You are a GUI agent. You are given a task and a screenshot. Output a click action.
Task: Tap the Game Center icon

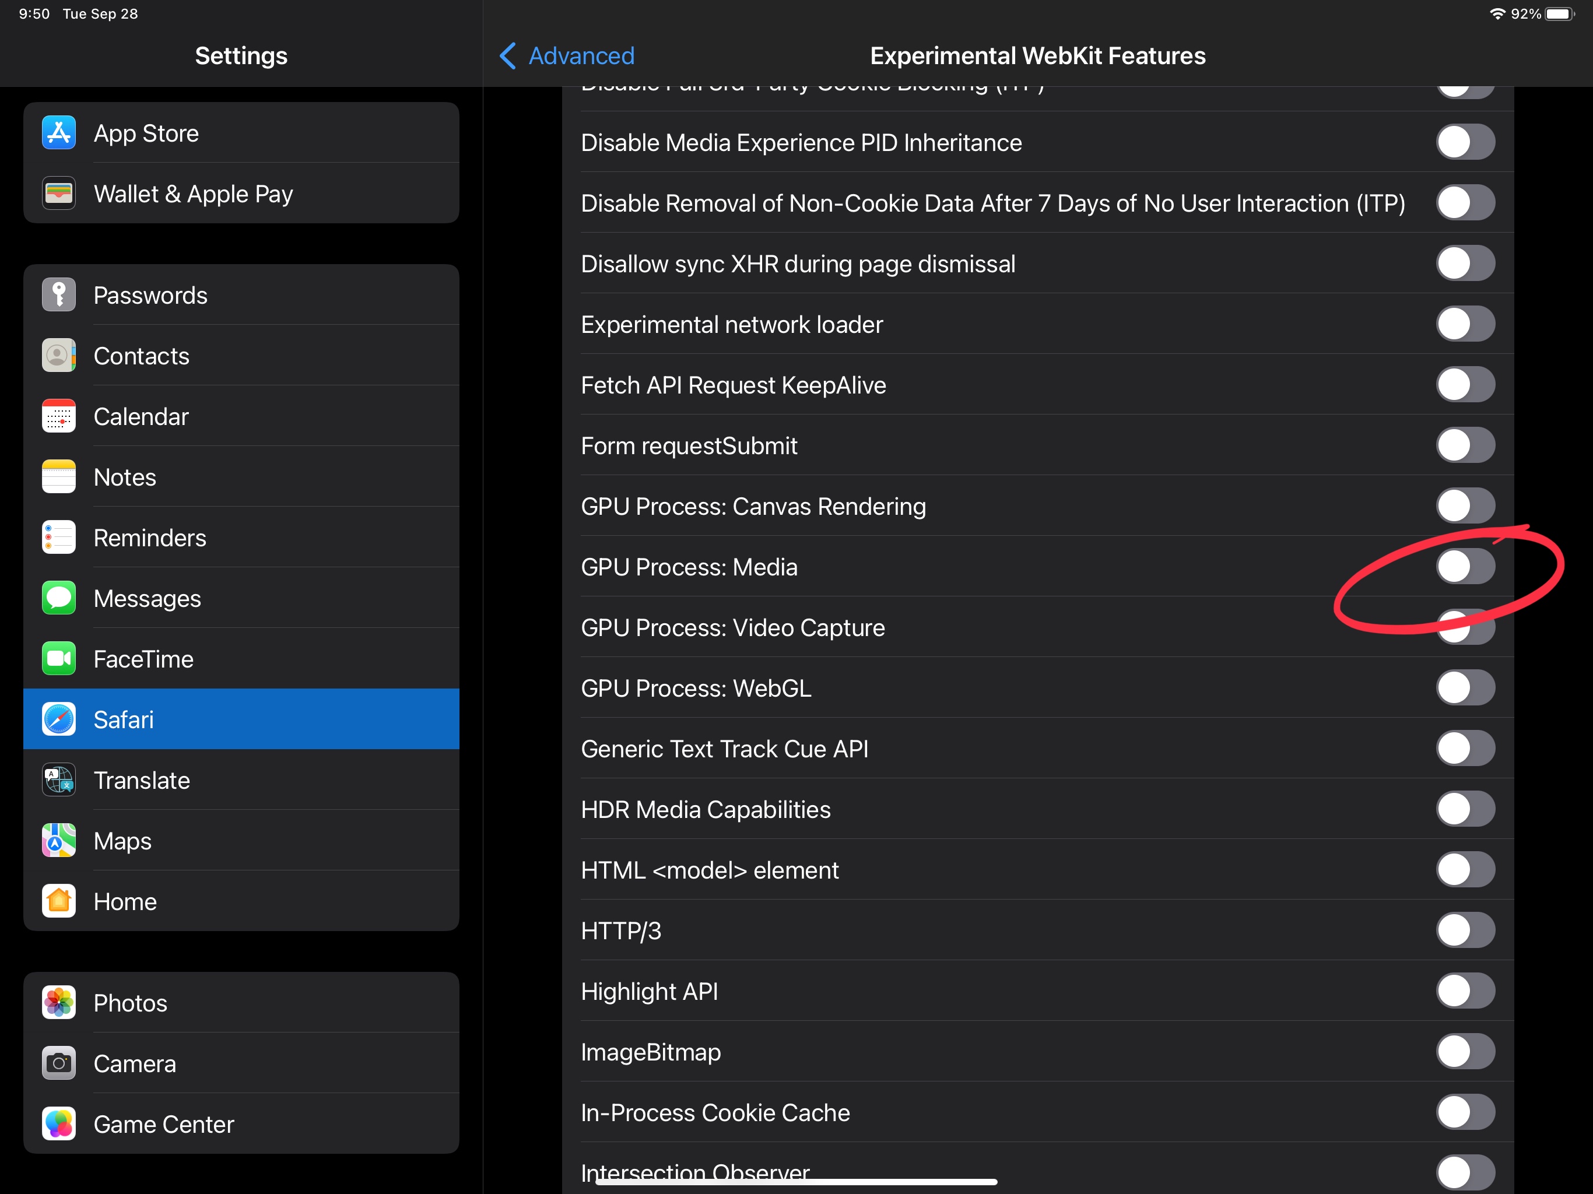tap(58, 1124)
